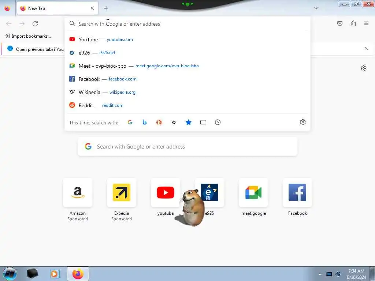Reload the current page
Screen dimensions: 375x281
tap(35, 23)
